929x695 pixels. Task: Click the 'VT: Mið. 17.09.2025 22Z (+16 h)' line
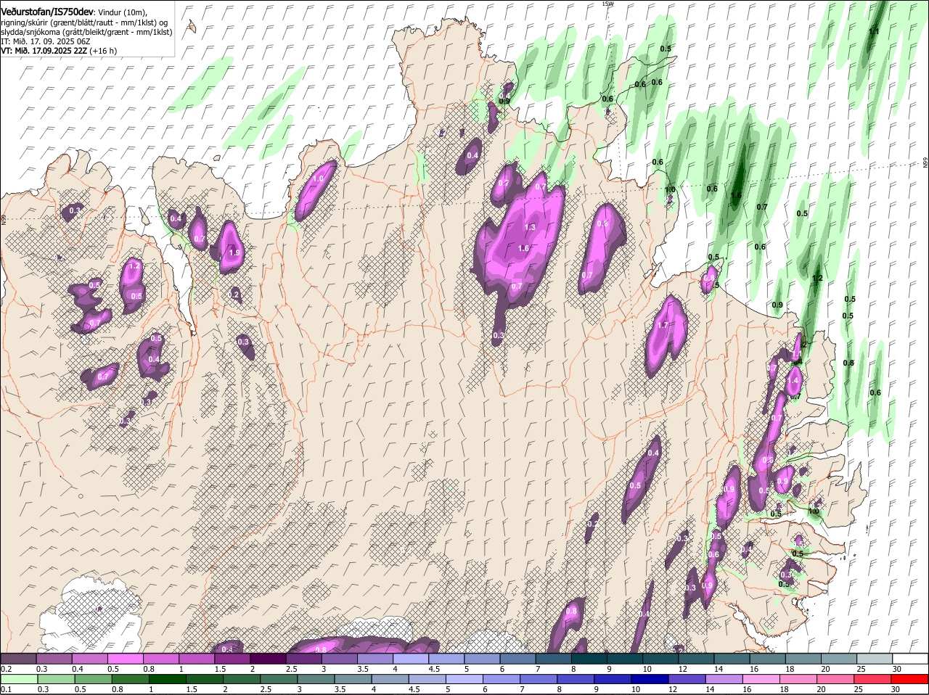[x=59, y=51]
